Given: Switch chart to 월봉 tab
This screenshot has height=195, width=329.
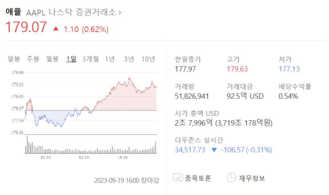Looking at the screenshot, I should (52, 59).
